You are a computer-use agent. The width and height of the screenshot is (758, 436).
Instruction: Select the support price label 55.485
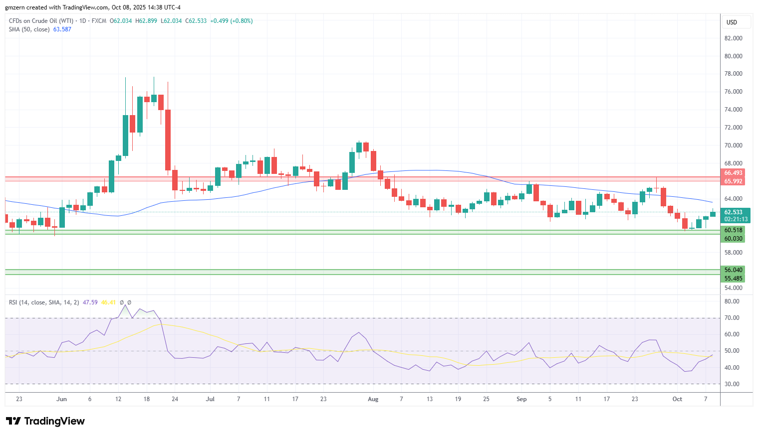(x=733, y=279)
